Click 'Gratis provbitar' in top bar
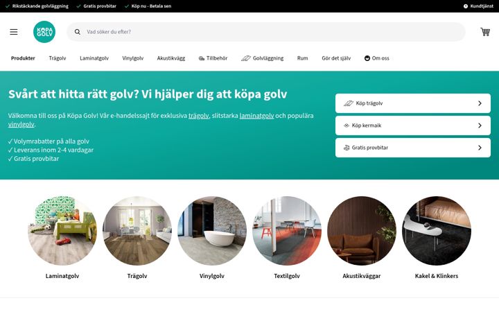The image size is (499, 312). (100, 6)
